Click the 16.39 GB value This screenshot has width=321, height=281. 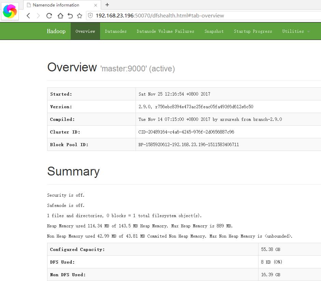[x=271, y=275]
